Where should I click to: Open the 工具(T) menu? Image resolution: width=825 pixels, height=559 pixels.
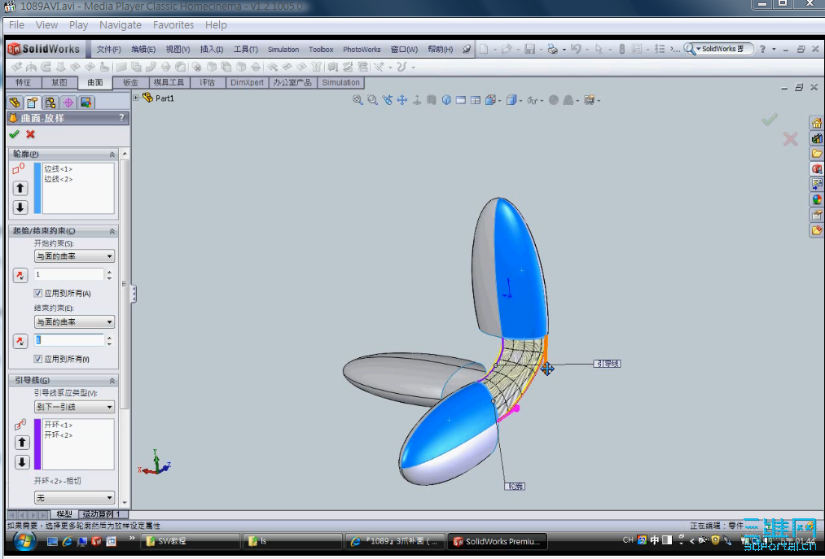click(x=245, y=49)
